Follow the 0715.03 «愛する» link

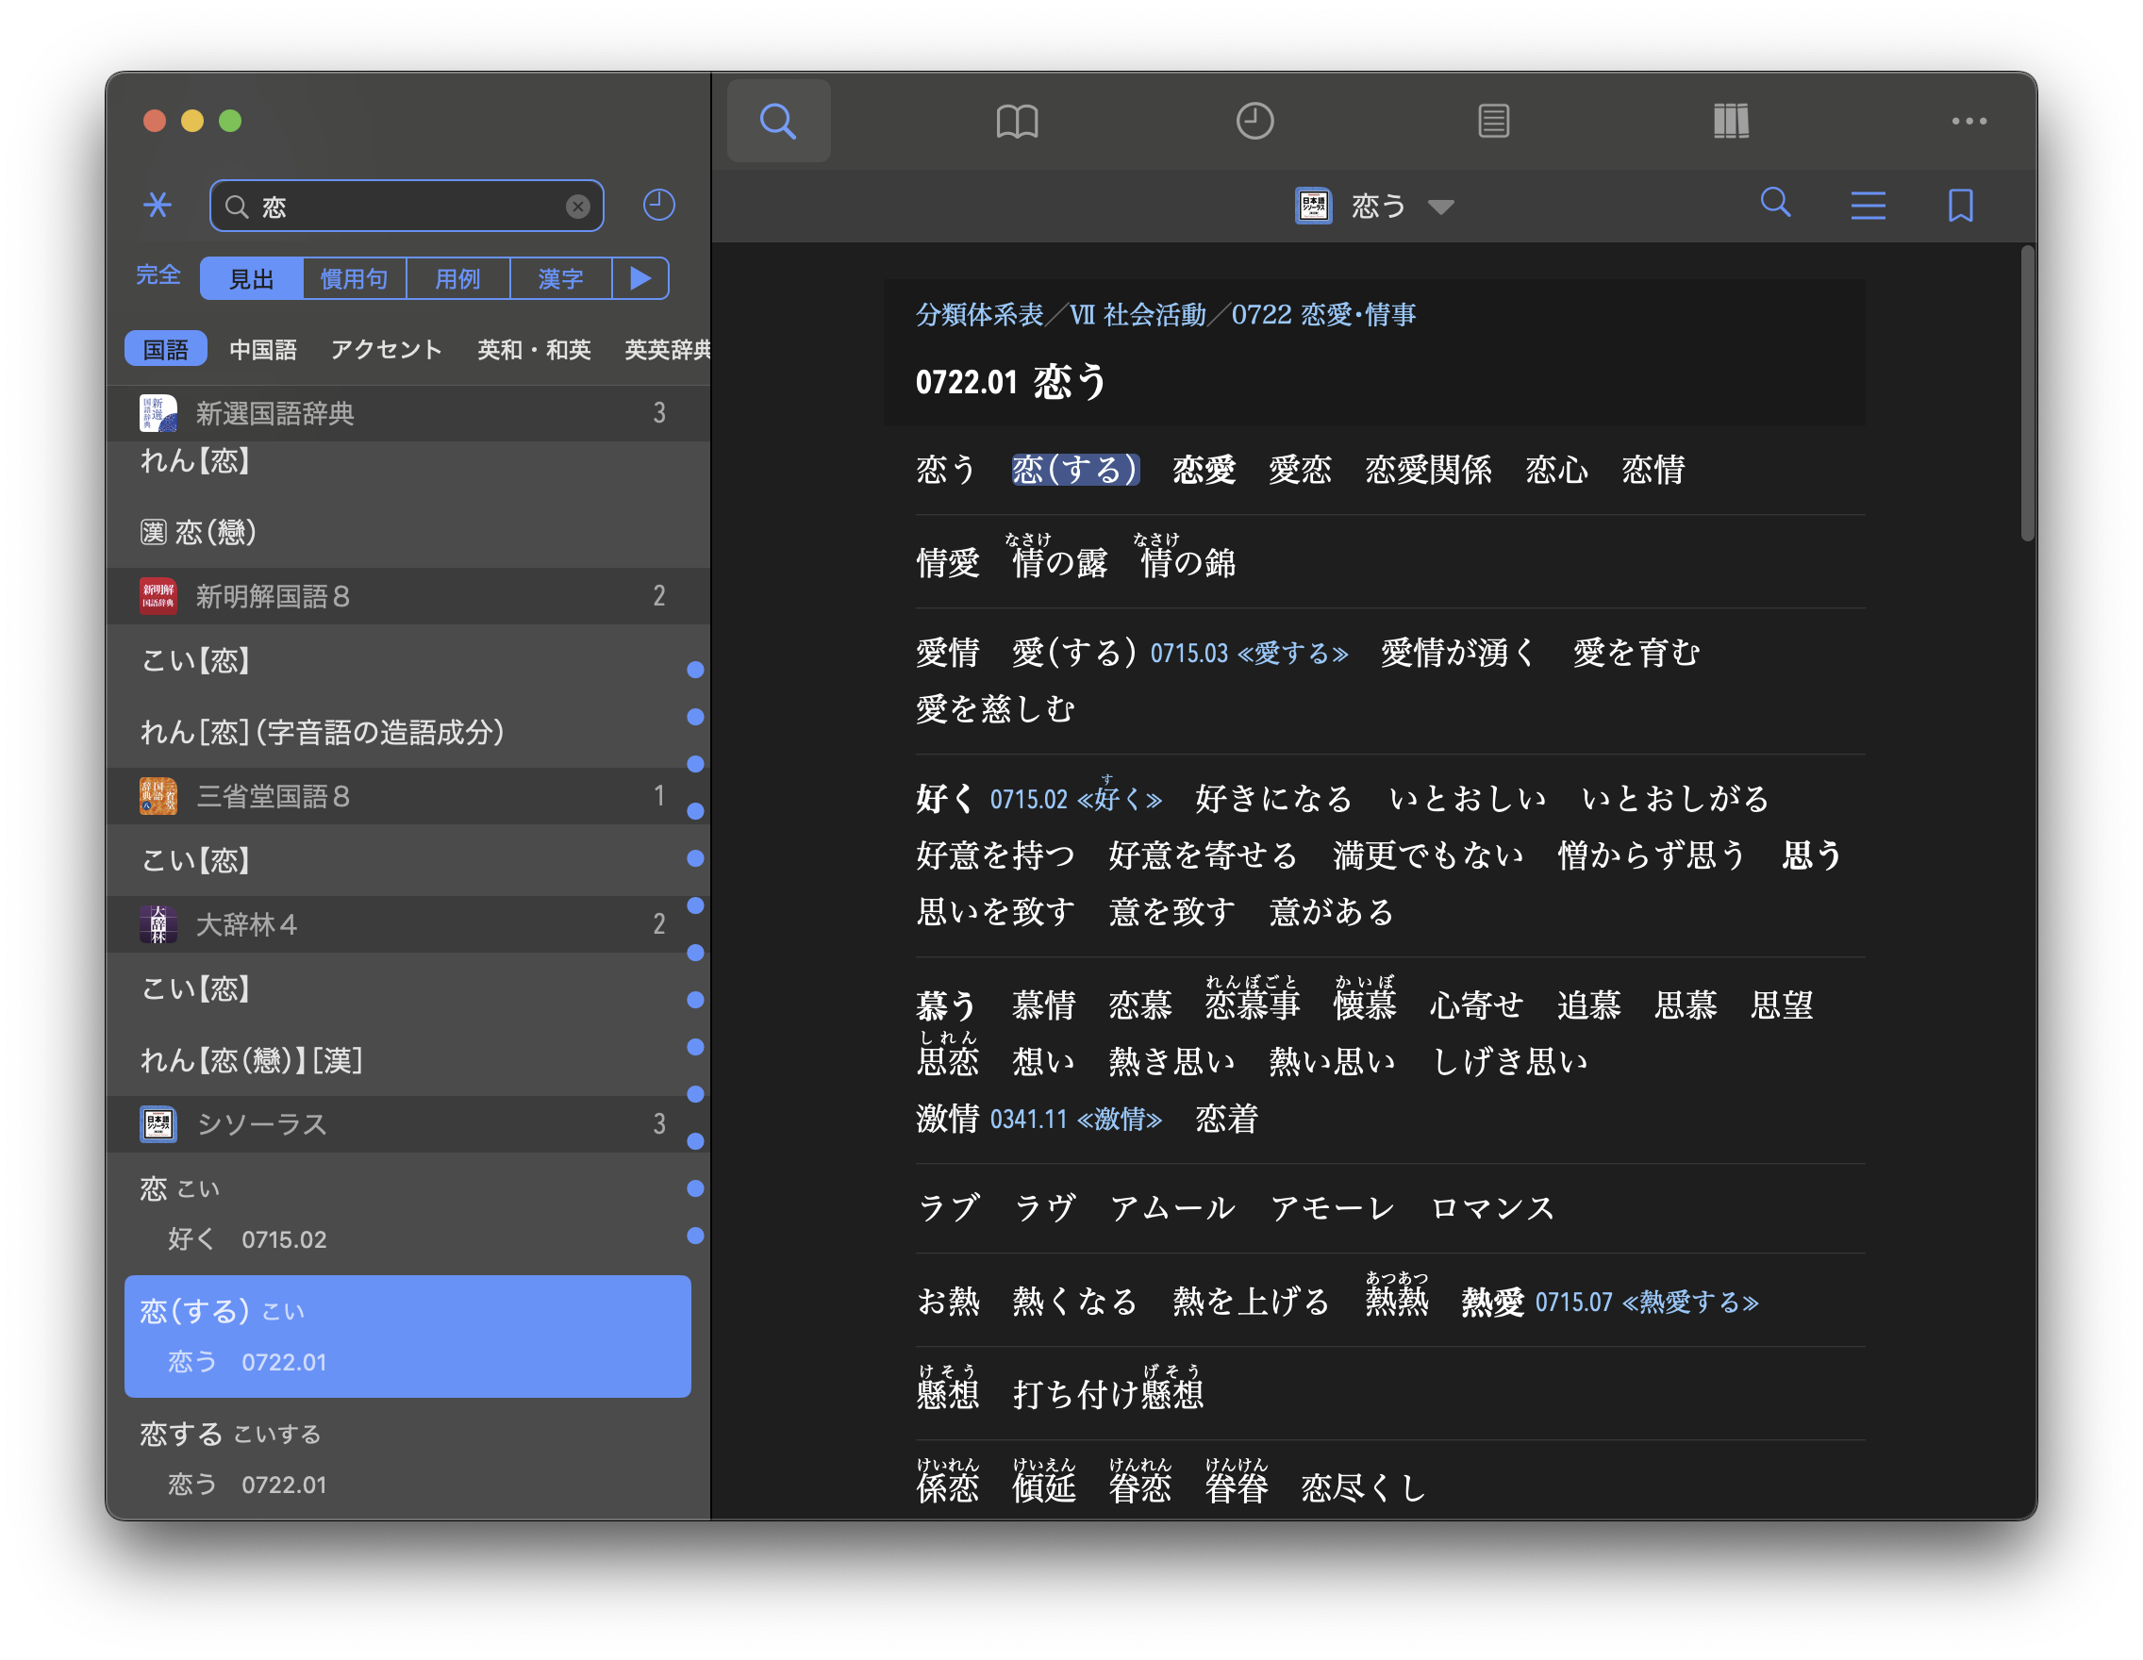point(1248,654)
